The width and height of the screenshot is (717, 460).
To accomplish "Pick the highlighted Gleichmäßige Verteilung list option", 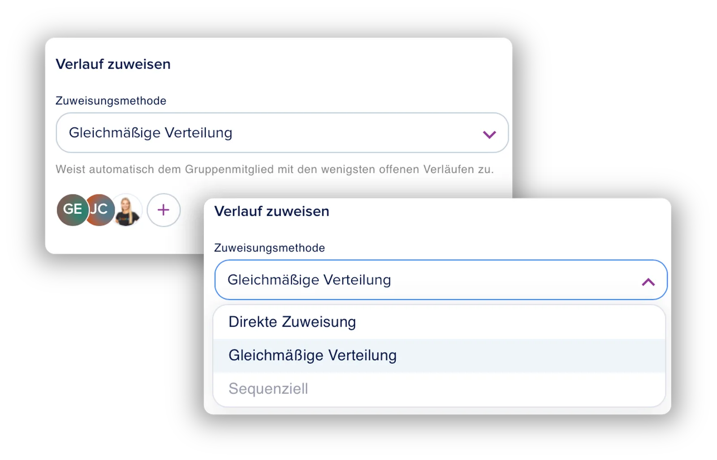I will tap(439, 356).
